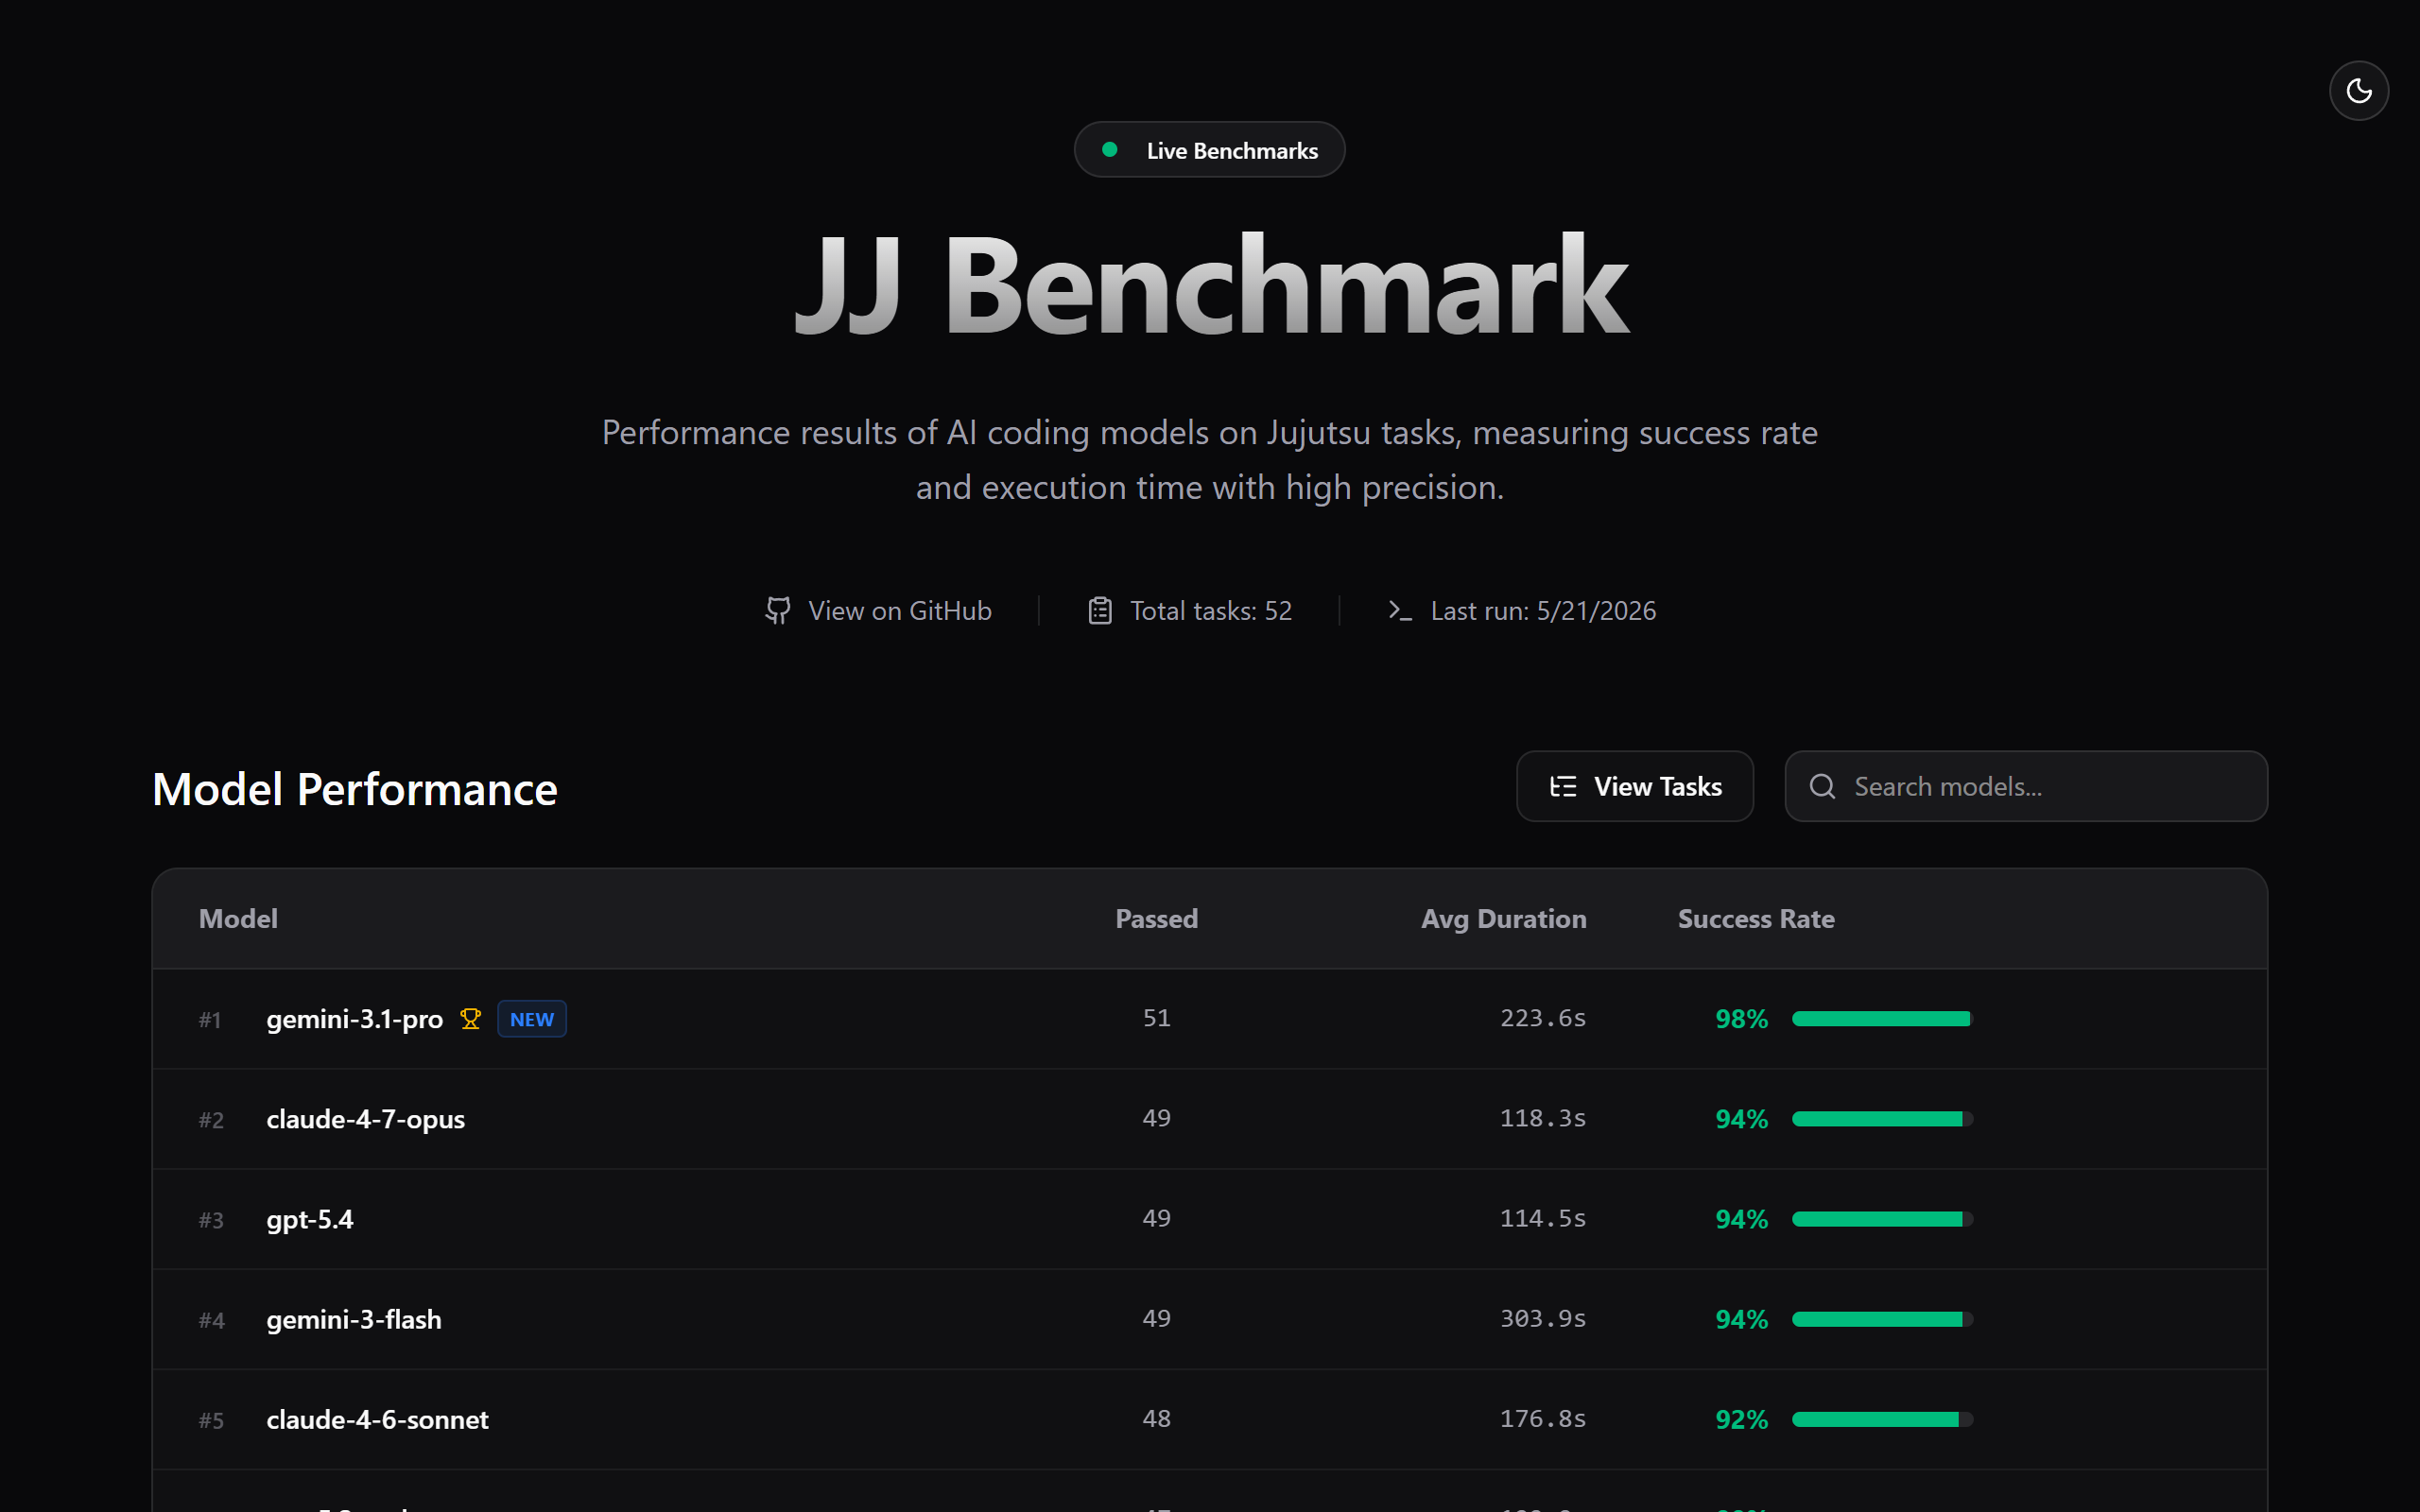Select the claude-4-6-sonnet model name
Screen dimensions: 2420x1512
[x=377, y=1419]
